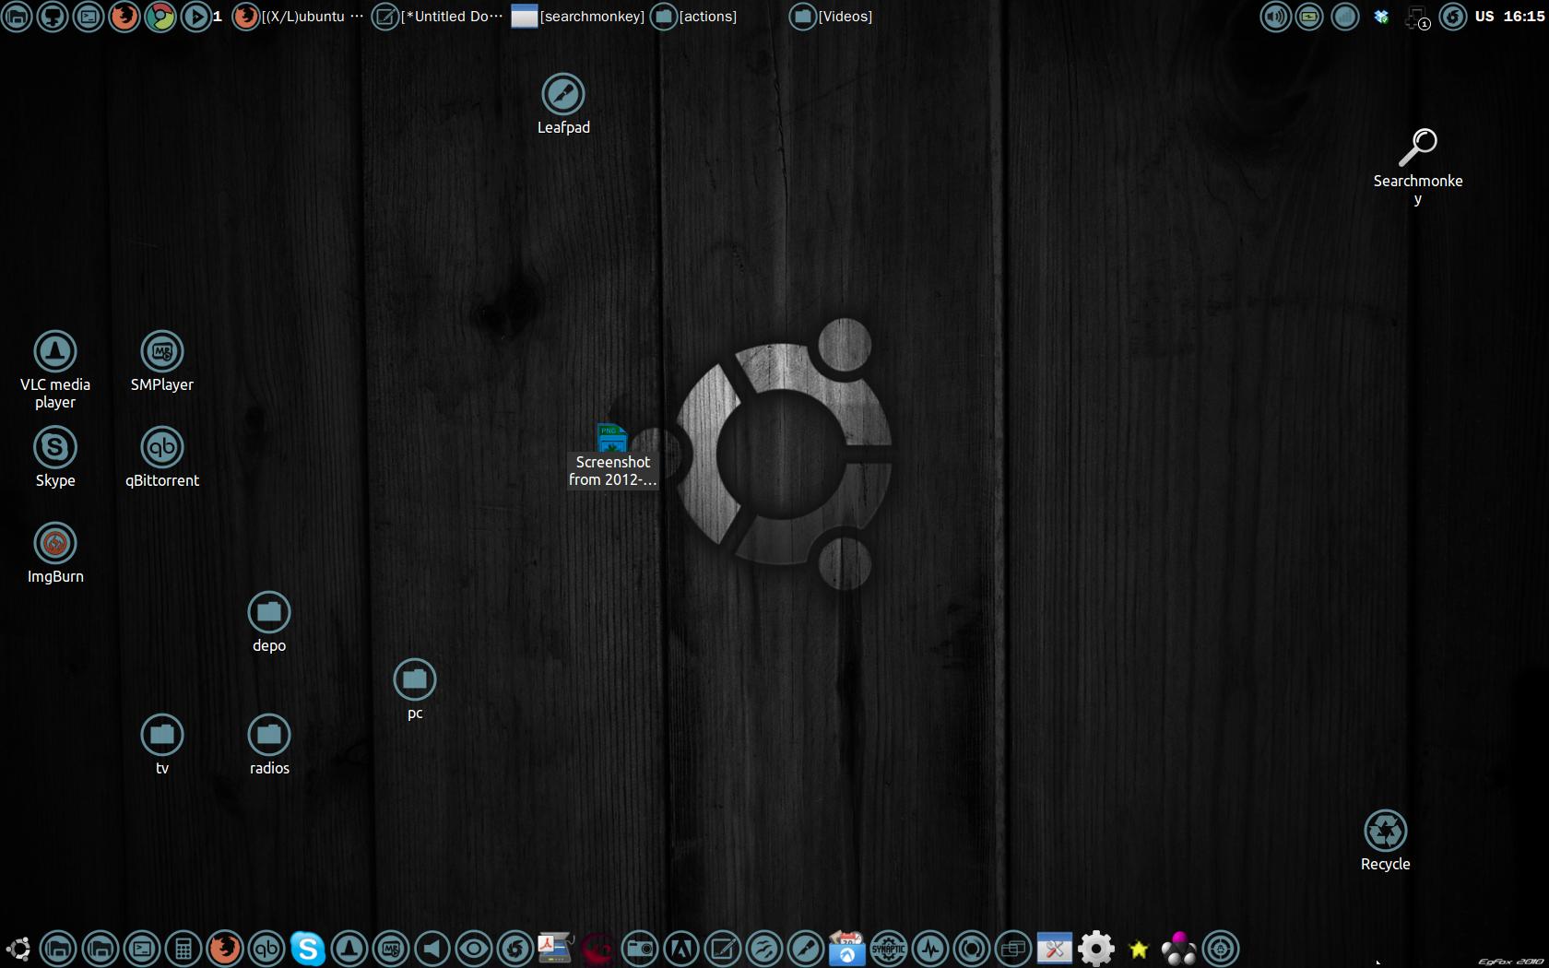Screen dimensions: 1549x968
Task: Open the terminal from the bottom dock
Action: coord(142,949)
